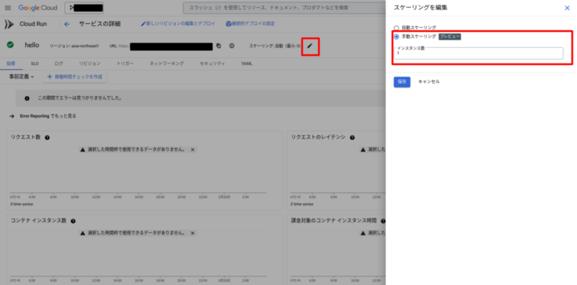Open the project selector
Screen dimensions: 577x285
click(x=84, y=8)
